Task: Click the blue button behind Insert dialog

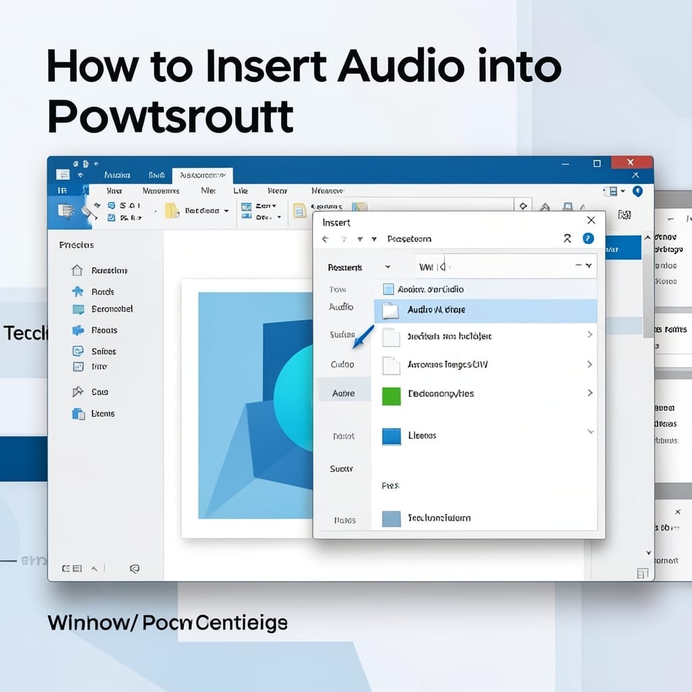Action: [623, 249]
